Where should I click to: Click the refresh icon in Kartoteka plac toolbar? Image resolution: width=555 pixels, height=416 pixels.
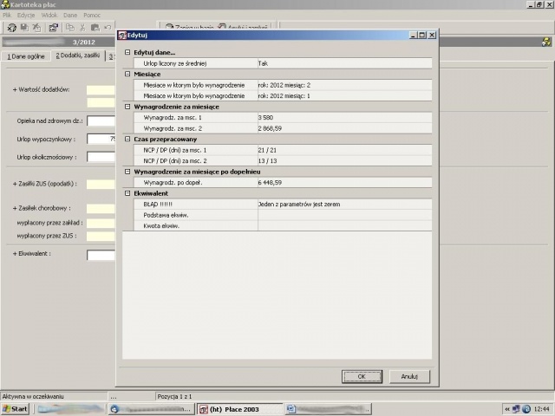point(11,28)
